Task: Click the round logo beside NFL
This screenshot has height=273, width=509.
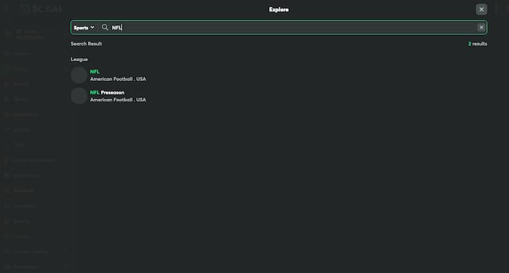Action: [x=79, y=75]
